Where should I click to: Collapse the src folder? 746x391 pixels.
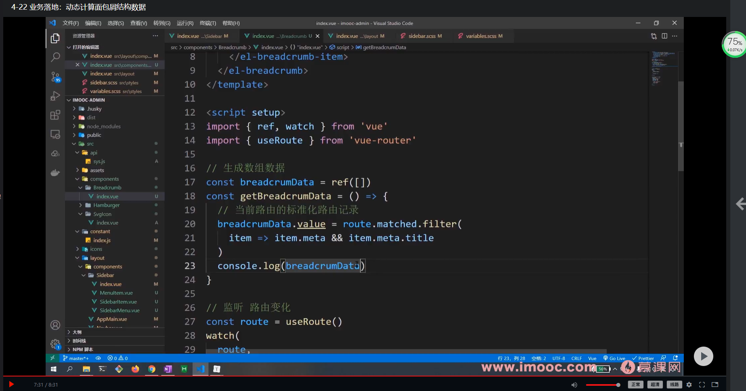[x=74, y=144]
